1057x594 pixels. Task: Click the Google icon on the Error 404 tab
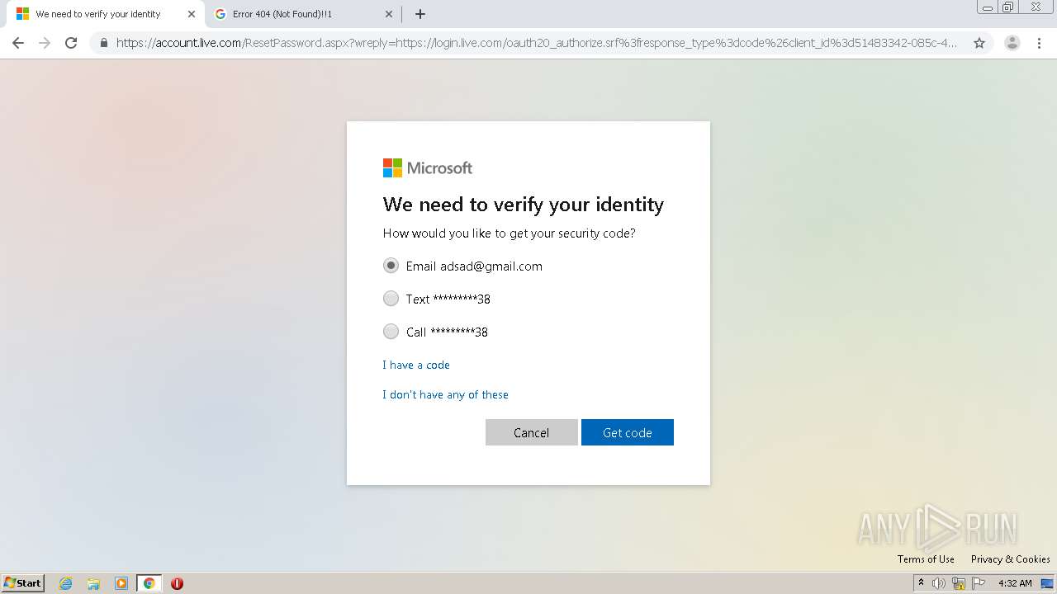pos(220,14)
